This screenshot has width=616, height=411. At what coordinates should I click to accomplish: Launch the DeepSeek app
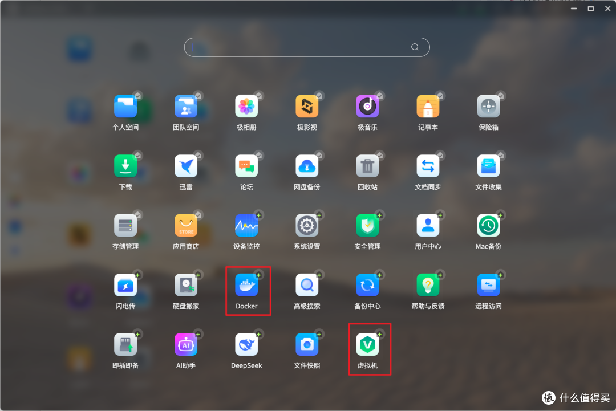246,345
